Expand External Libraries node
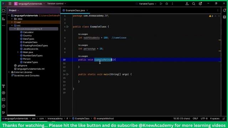 coord(9,72)
